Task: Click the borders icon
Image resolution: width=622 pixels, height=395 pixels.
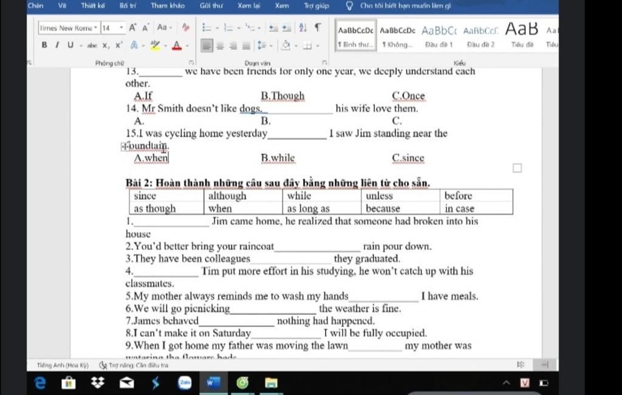Action: 307,46
